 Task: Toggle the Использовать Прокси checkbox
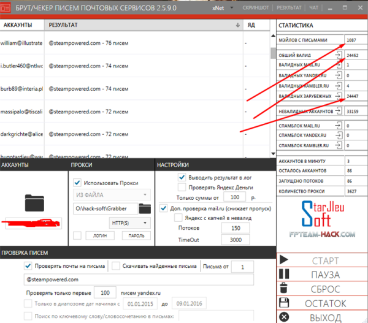pyautogui.click(x=77, y=182)
